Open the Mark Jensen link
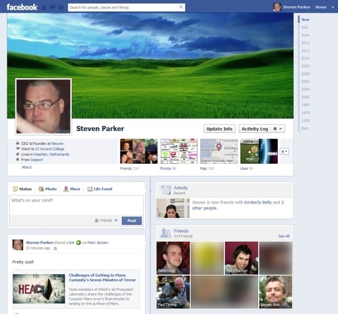Viewport: 338px width, 314px height. point(98,243)
